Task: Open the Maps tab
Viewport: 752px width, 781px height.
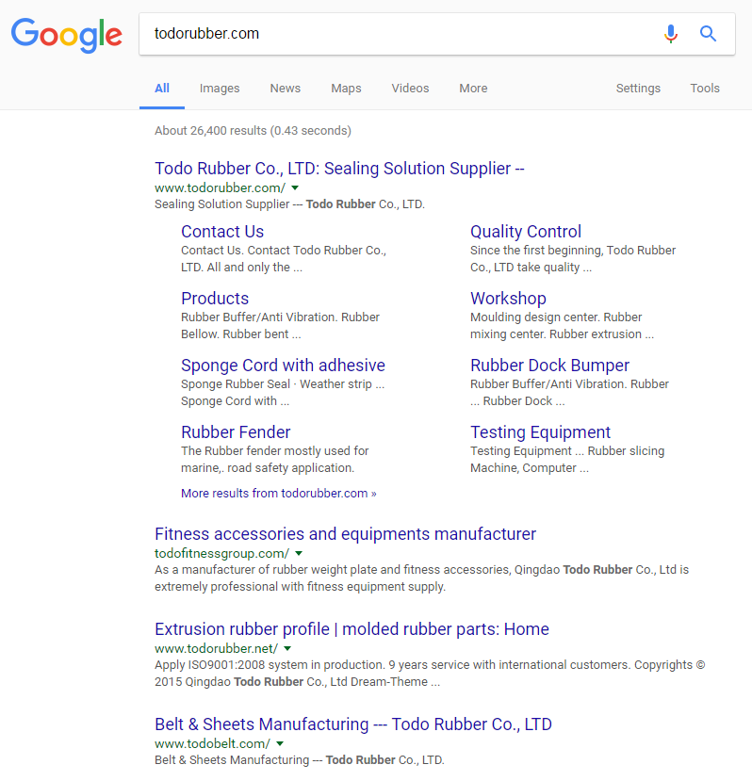Action: [346, 89]
